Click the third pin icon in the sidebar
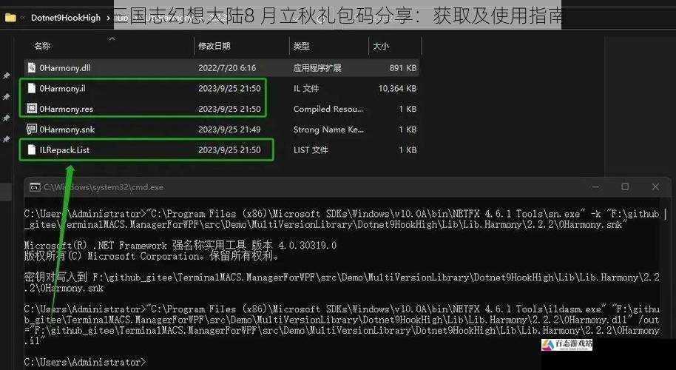Image resolution: width=676 pixels, height=370 pixels. pyautogui.click(x=7, y=118)
